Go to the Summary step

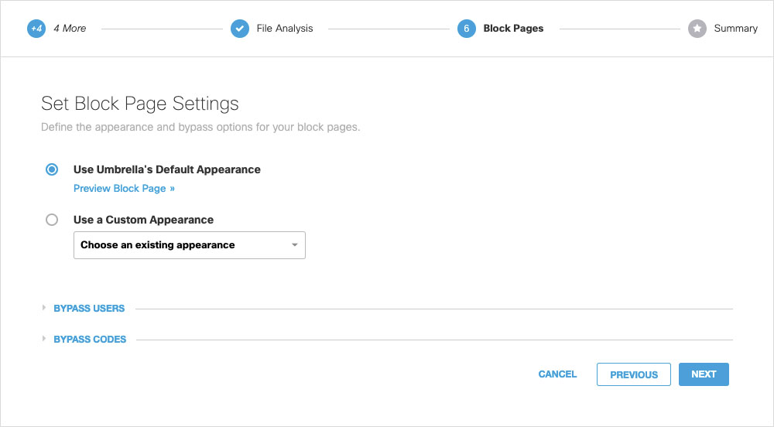[736, 29]
